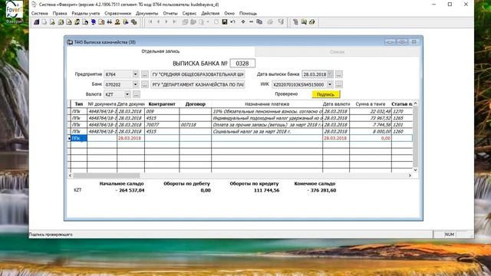491x276 pixels.
Task: Click the table's vertical scroll down arrow
Action: point(416,169)
